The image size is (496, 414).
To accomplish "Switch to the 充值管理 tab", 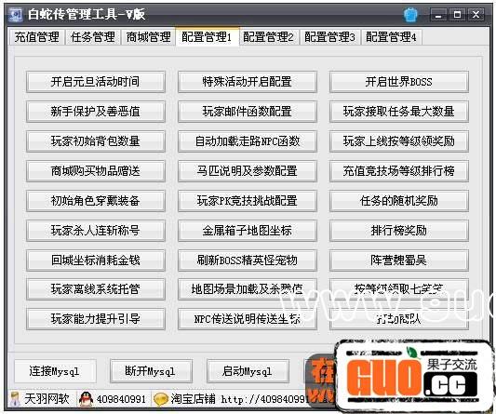I will click(x=36, y=37).
